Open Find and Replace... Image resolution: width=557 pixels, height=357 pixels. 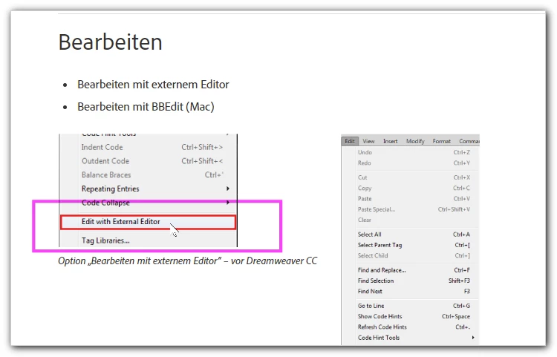(414, 270)
